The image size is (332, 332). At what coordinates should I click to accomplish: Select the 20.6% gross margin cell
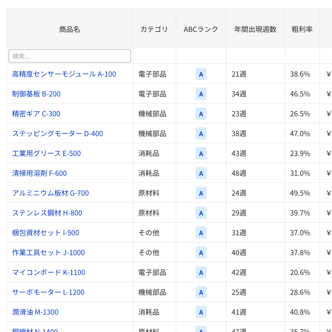[x=302, y=272]
